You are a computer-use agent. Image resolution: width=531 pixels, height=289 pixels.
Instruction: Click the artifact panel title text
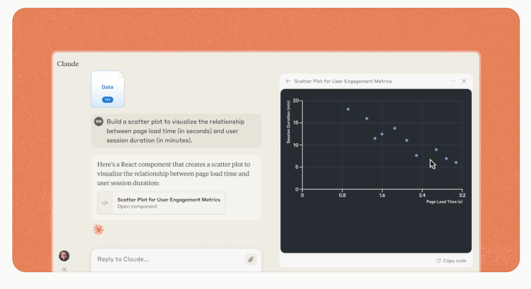[x=343, y=81]
